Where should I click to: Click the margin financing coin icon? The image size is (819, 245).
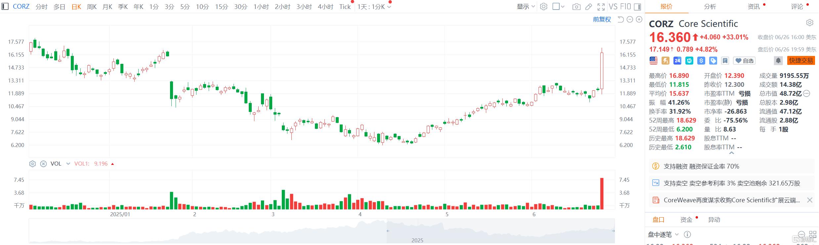pos(655,166)
